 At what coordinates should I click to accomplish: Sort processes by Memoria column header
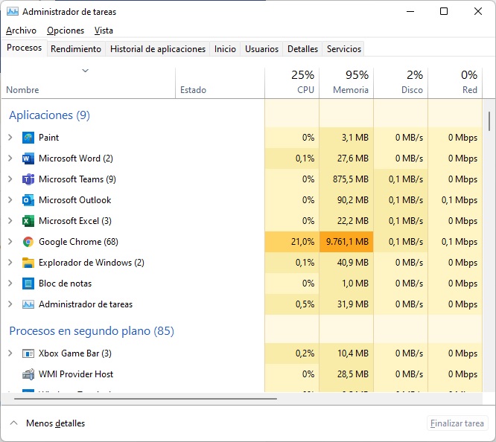[x=346, y=82]
